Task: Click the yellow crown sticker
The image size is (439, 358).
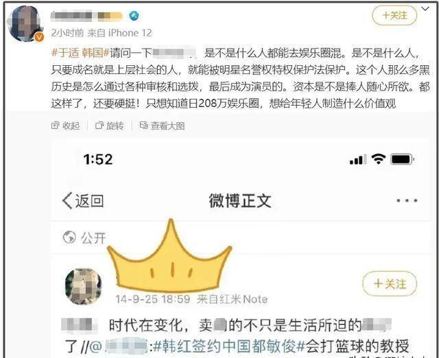Action: (x=169, y=256)
